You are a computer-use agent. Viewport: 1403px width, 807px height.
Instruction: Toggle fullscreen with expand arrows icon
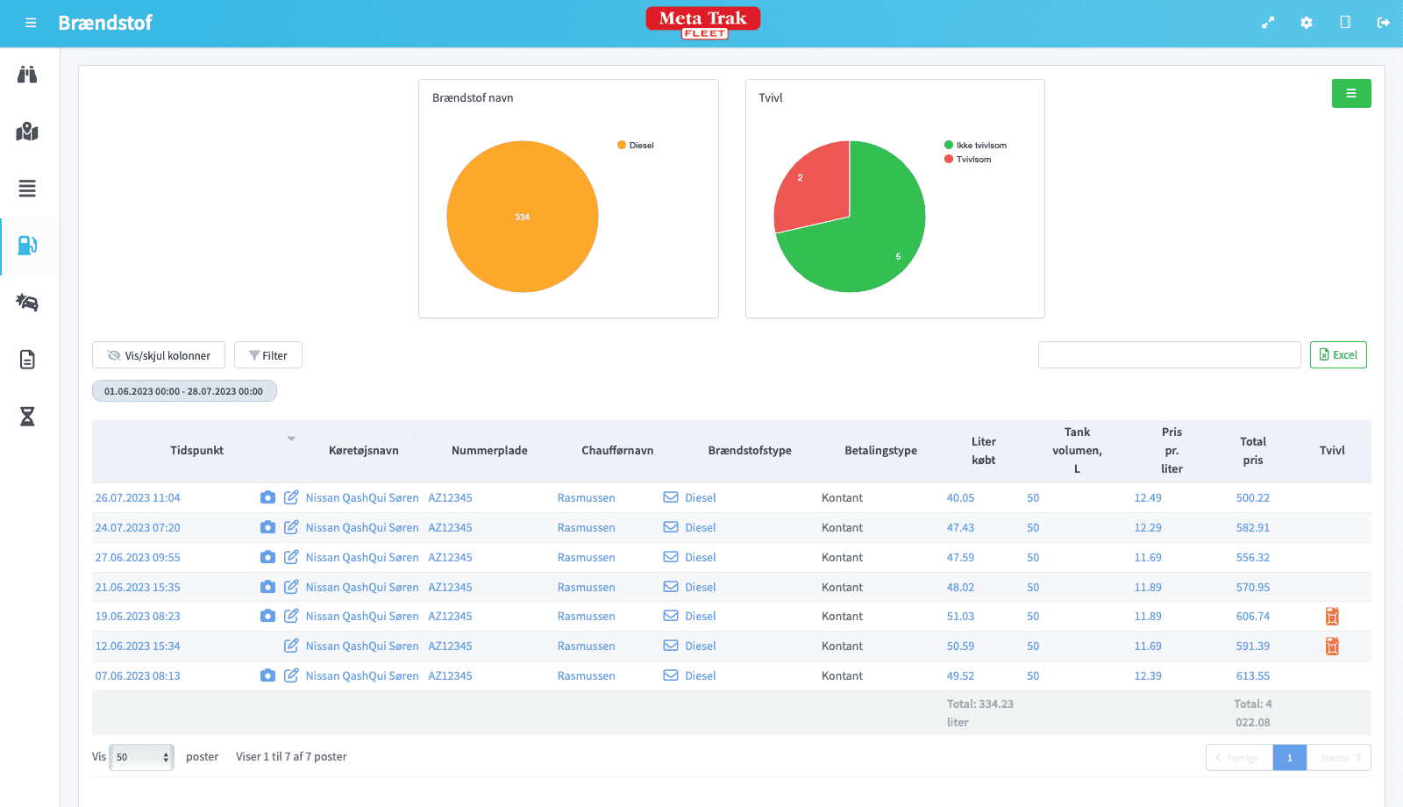pyautogui.click(x=1268, y=23)
